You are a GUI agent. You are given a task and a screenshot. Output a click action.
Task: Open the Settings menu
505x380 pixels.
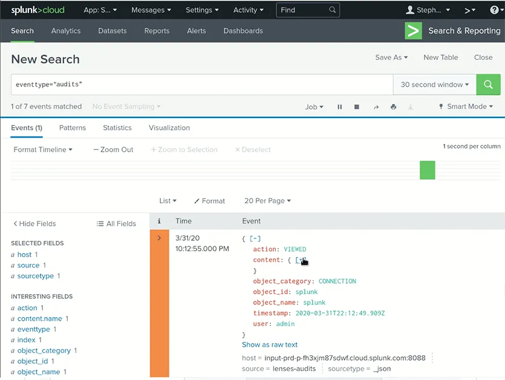pyautogui.click(x=201, y=10)
